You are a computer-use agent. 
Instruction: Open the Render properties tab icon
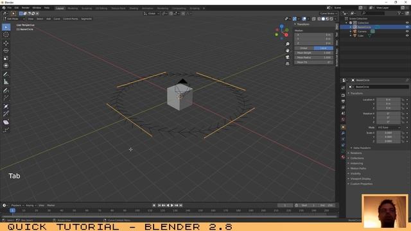point(343,96)
